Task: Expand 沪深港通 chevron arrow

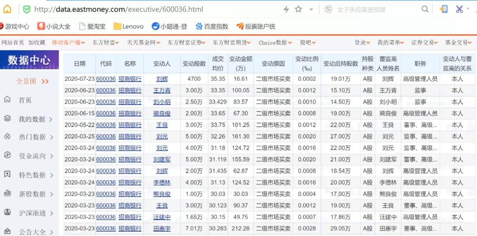Action: (x=52, y=214)
